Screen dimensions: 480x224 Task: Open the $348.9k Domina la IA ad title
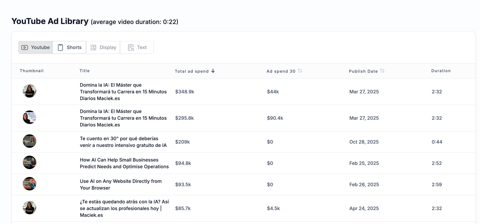pyautogui.click(x=123, y=92)
